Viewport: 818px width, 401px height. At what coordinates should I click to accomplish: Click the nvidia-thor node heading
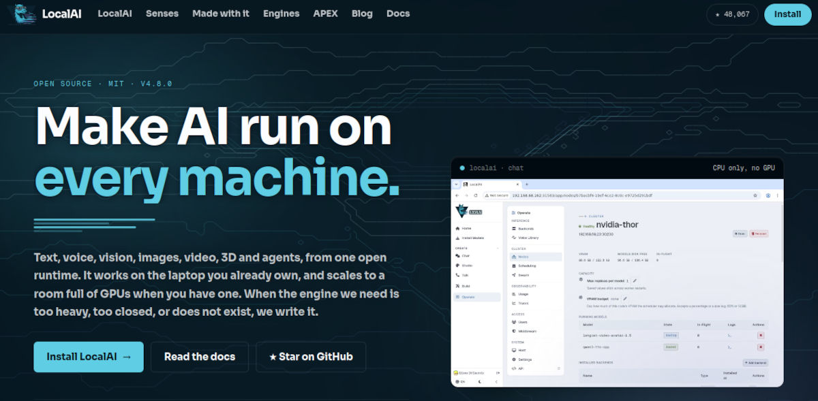[618, 225]
